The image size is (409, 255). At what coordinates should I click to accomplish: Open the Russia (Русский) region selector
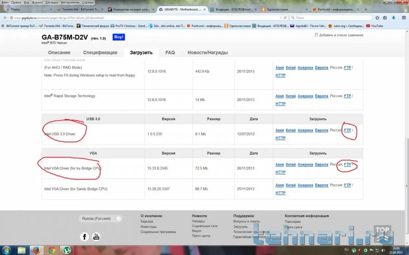[x=101, y=218]
